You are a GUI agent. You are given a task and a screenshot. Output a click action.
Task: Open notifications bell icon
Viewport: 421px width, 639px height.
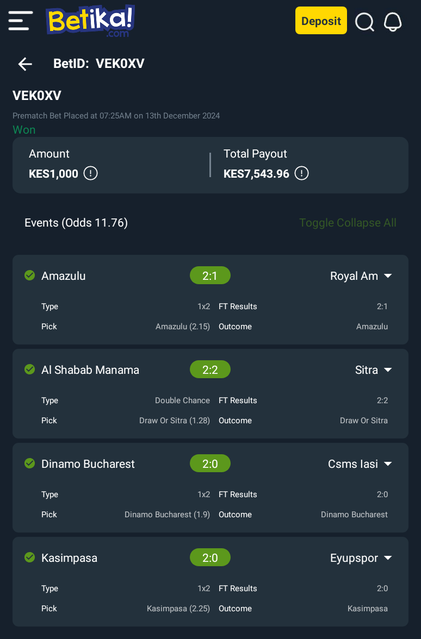(393, 22)
